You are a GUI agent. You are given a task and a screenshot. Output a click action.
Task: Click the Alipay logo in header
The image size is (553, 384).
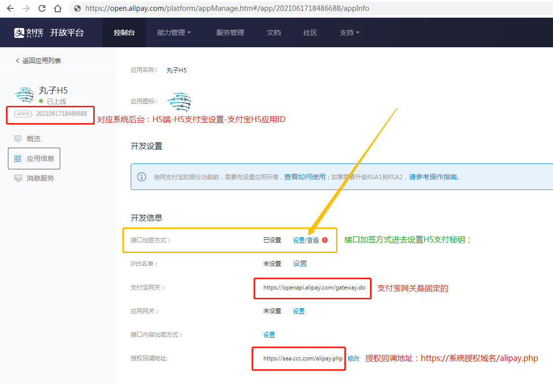[x=29, y=32]
